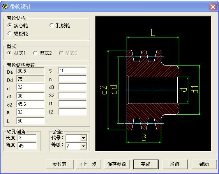The image size is (219, 174).
Task: Click the L dimension label in preview
Action: [x=153, y=33]
